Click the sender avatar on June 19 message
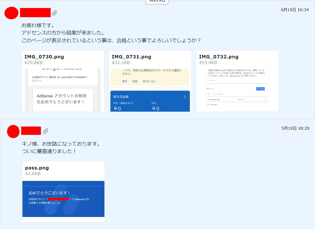 coord(11,13)
